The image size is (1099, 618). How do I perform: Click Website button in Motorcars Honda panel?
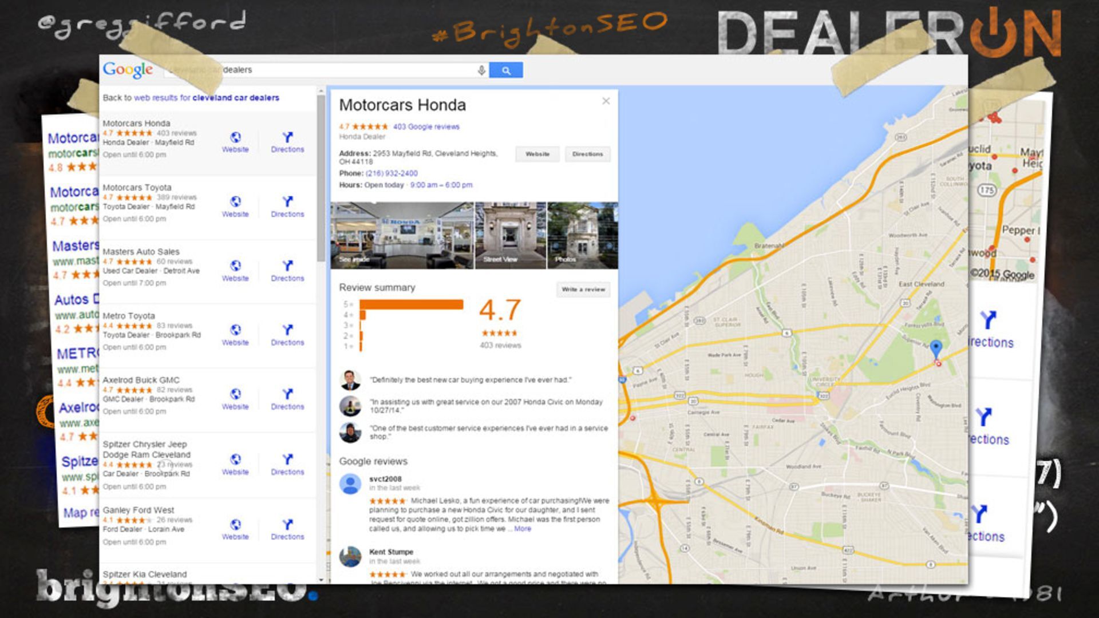[537, 154]
